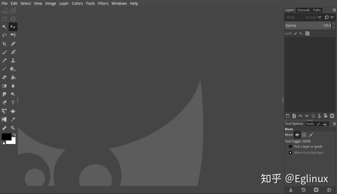Select the Paintbrush tool
This screenshot has width=337, height=194.
(4, 52)
